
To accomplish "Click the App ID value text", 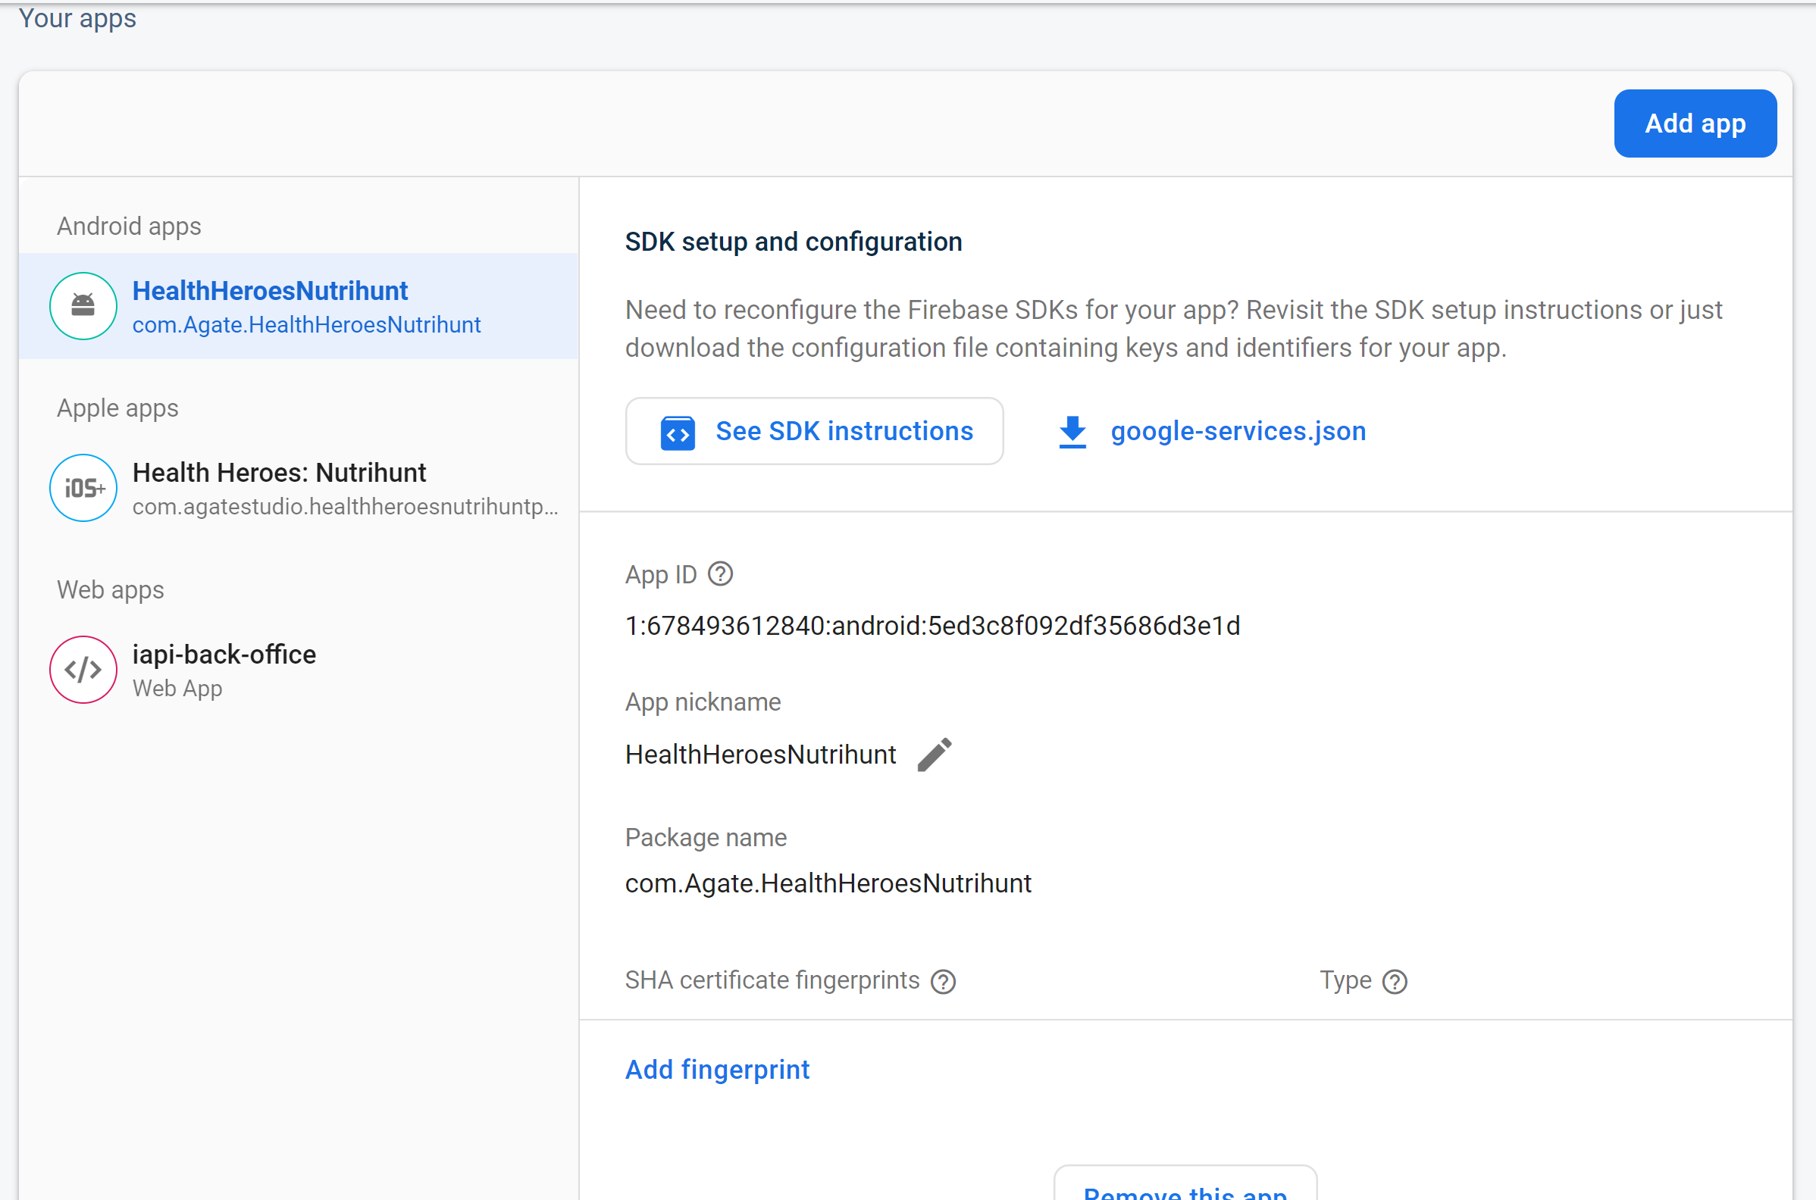I will (931, 626).
